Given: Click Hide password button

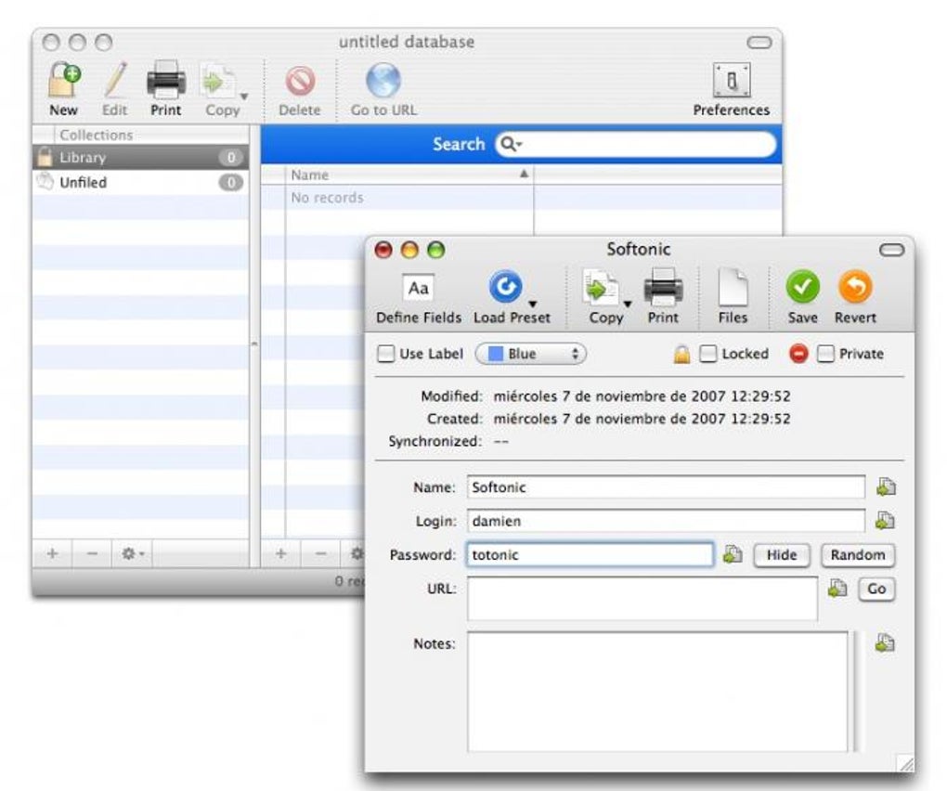Looking at the screenshot, I should (x=782, y=555).
